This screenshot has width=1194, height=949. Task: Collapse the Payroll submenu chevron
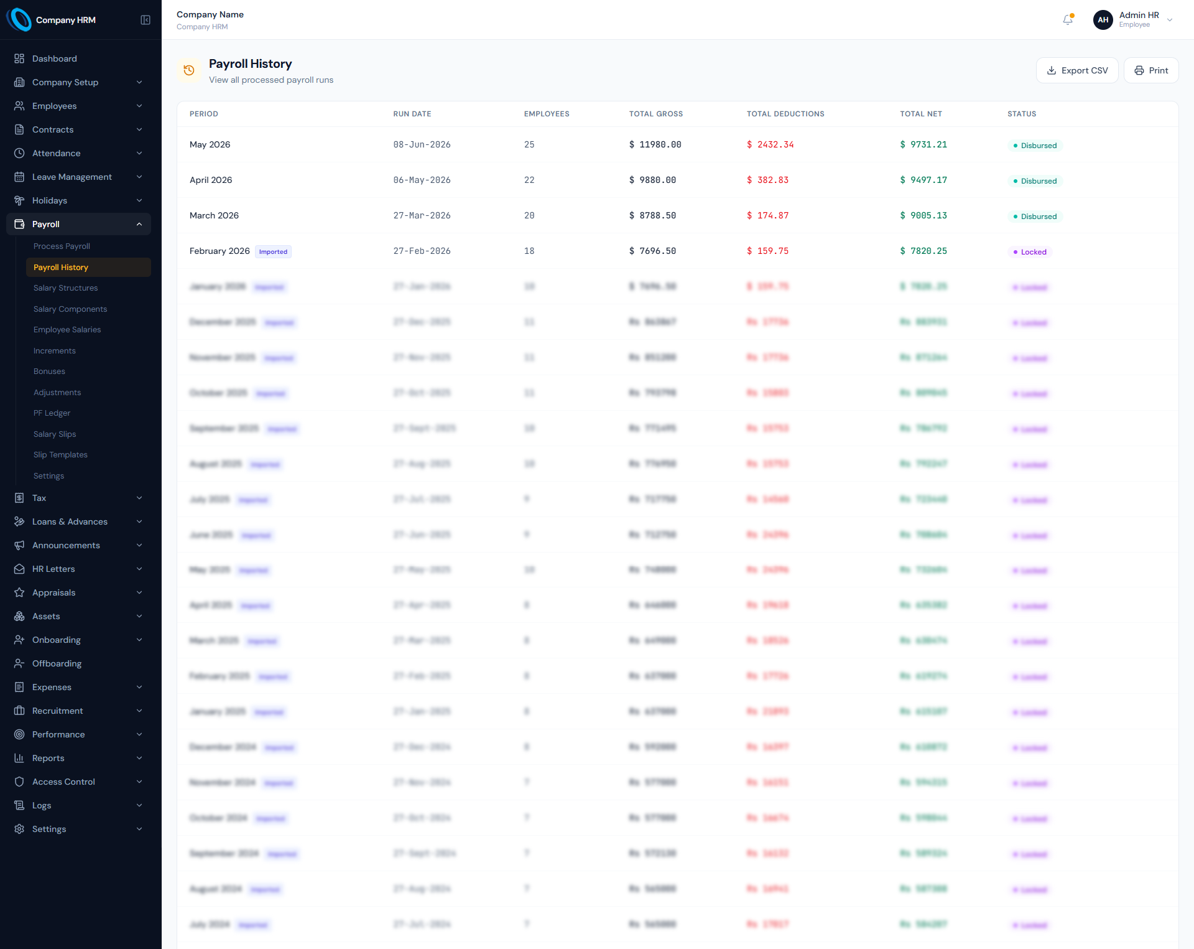[x=139, y=224]
